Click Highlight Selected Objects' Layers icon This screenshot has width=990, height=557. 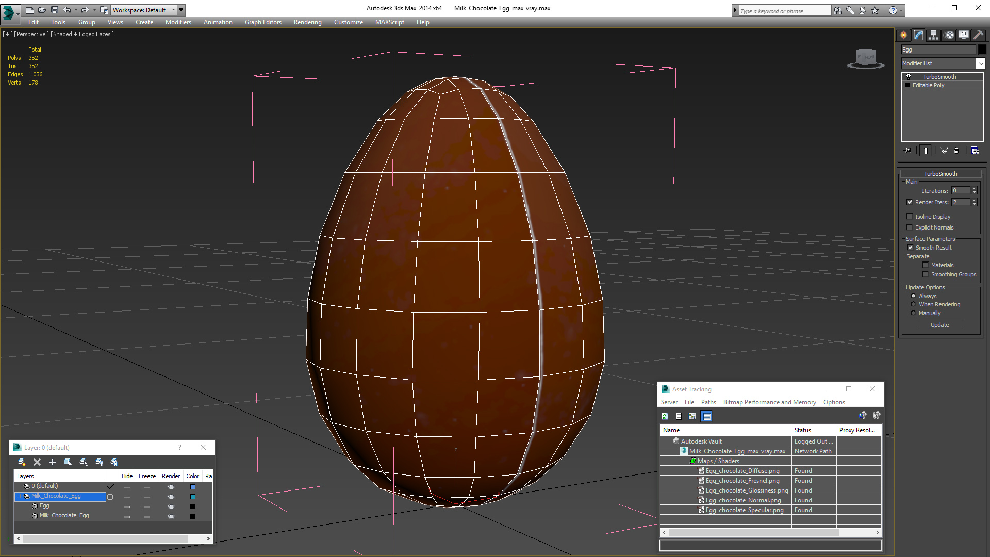84,462
